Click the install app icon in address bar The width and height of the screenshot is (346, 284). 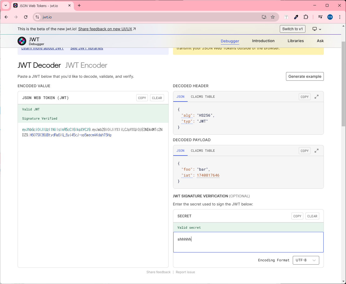pos(264,17)
